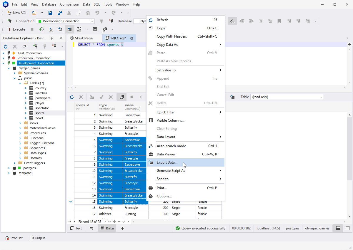The width and height of the screenshot is (353, 250).
Task: Refresh the results data grid
Action: 71,97
